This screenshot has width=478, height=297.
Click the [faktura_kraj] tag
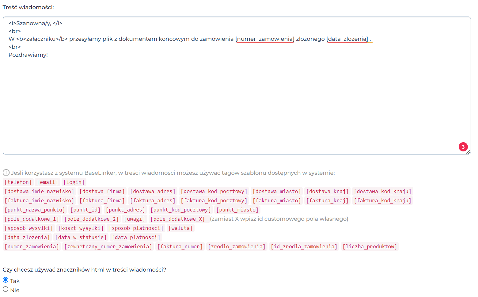click(327, 200)
